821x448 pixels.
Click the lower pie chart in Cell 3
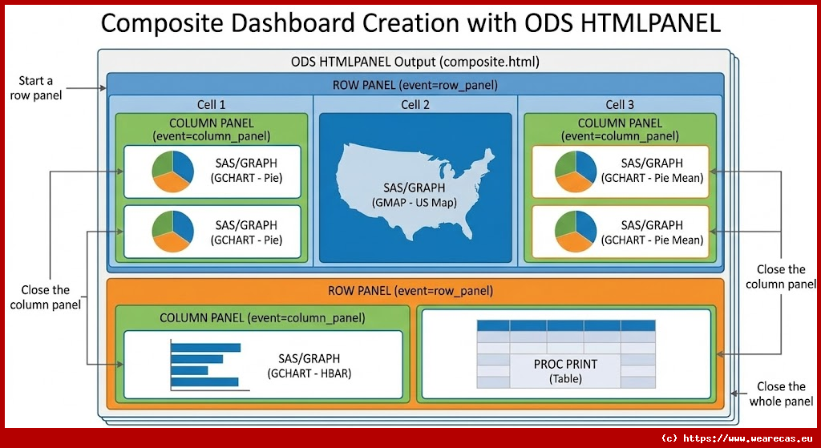[x=576, y=232]
